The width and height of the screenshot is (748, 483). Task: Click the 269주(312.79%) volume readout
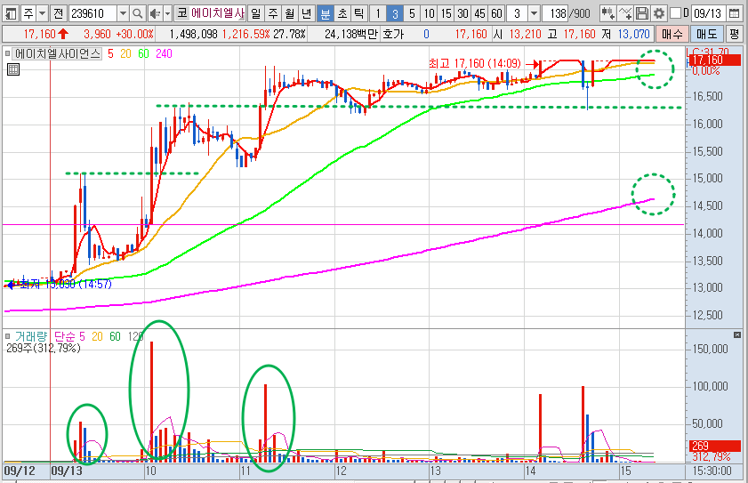[44, 349]
